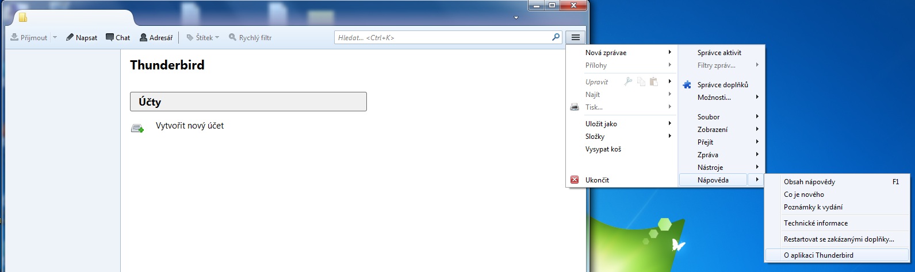Close the Thunderbird window
This screenshot has height=272, width=915.
coord(573,5)
